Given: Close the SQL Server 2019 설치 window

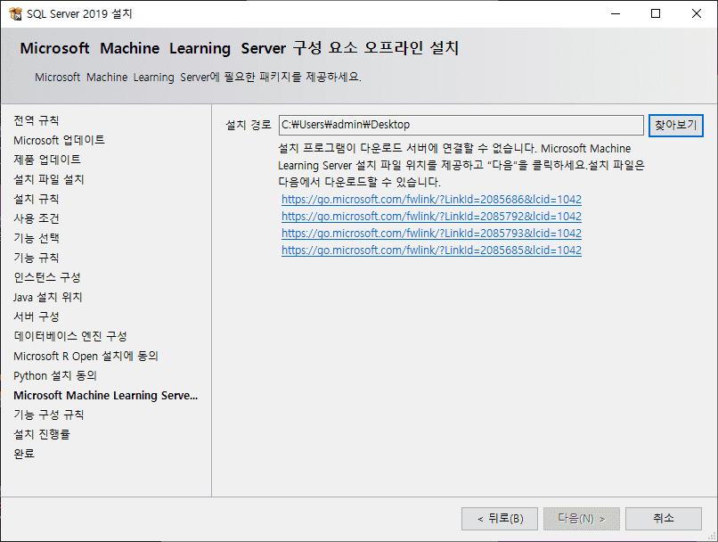Looking at the screenshot, I should tap(697, 13).
